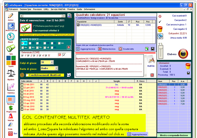
Task: Open the Servizio WebTek menu
Action: pyautogui.click(x=58, y=9)
